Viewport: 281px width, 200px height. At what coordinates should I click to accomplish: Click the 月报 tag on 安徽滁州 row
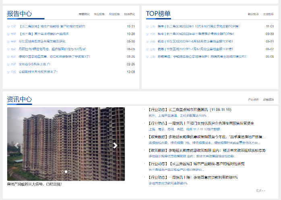[13, 72]
